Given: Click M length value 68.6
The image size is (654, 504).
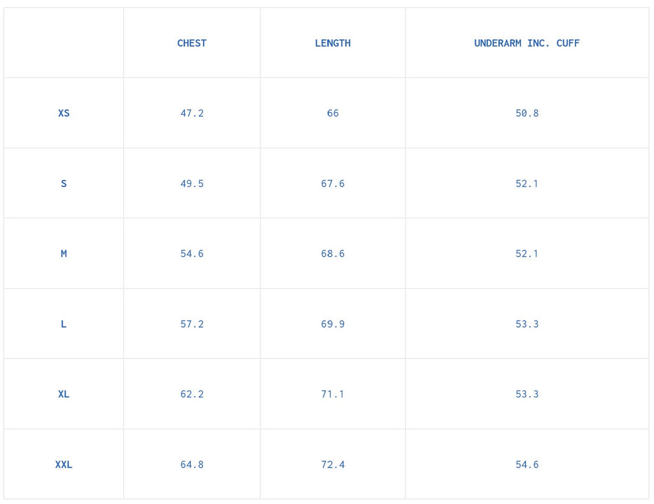Looking at the screenshot, I should pos(333,254).
